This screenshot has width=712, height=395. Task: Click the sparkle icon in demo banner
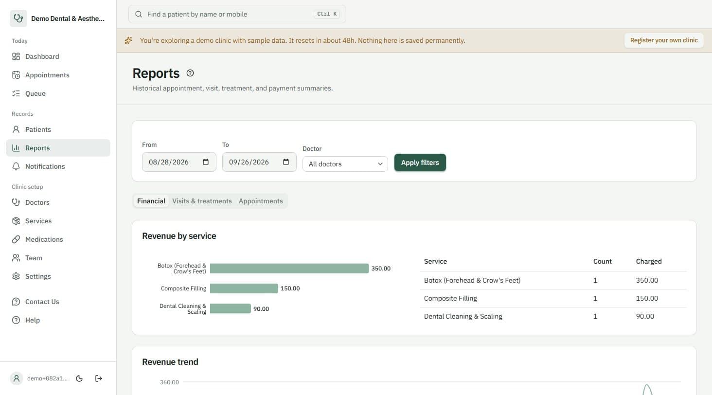(x=128, y=40)
